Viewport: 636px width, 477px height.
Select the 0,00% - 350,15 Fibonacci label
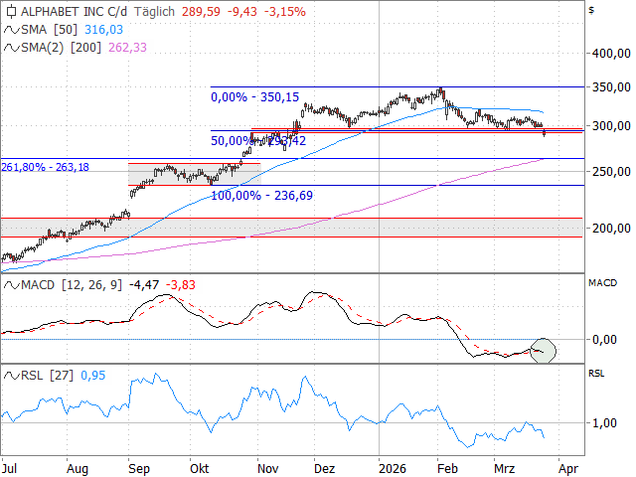254,97
